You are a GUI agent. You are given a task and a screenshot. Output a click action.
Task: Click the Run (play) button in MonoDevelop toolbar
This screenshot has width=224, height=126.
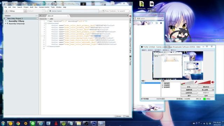tap(6, 11)
